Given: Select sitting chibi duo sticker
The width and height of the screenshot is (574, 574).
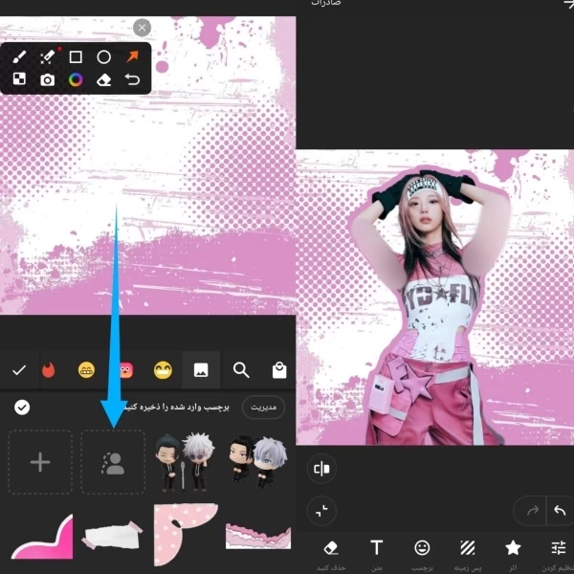Looking at the screenshot, I should click(258, 462).
